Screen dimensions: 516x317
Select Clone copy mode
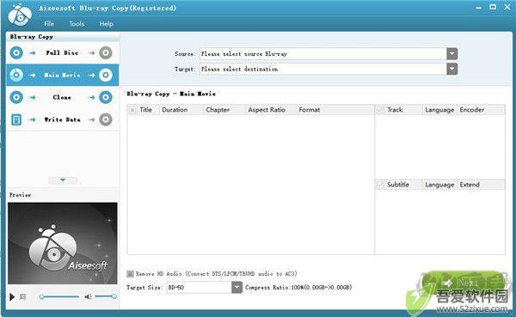pos(62,97)
